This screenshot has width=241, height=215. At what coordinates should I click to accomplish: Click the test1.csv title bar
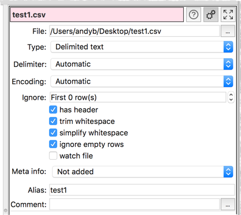pos(97,14)
